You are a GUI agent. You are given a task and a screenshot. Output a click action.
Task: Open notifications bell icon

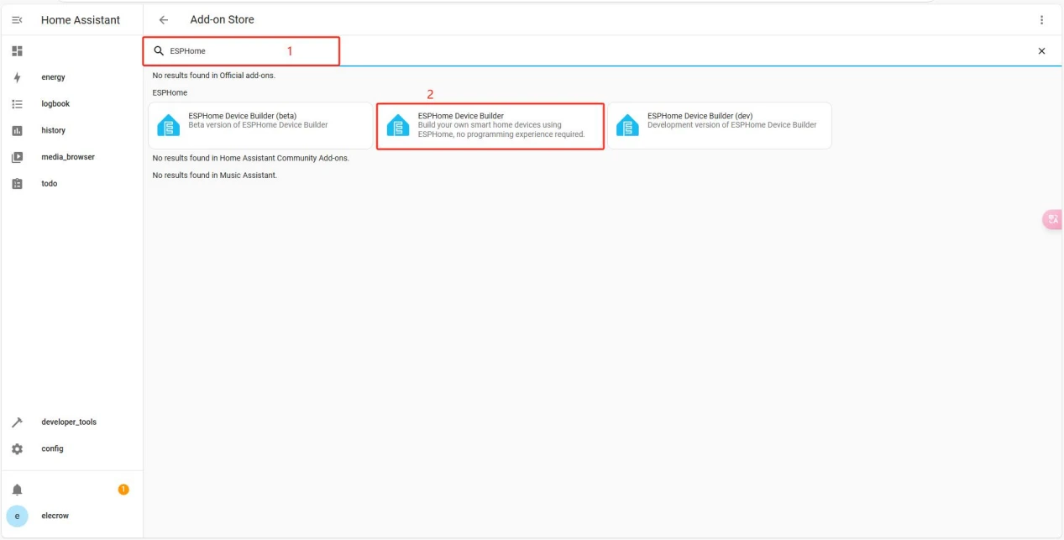[17, 490]
